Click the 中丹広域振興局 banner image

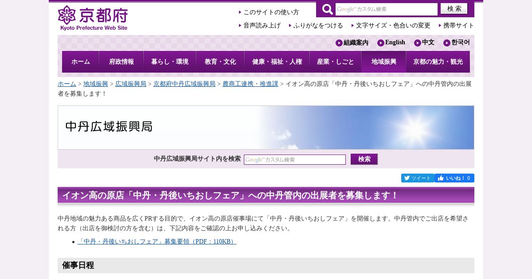[x=266, y=128]
